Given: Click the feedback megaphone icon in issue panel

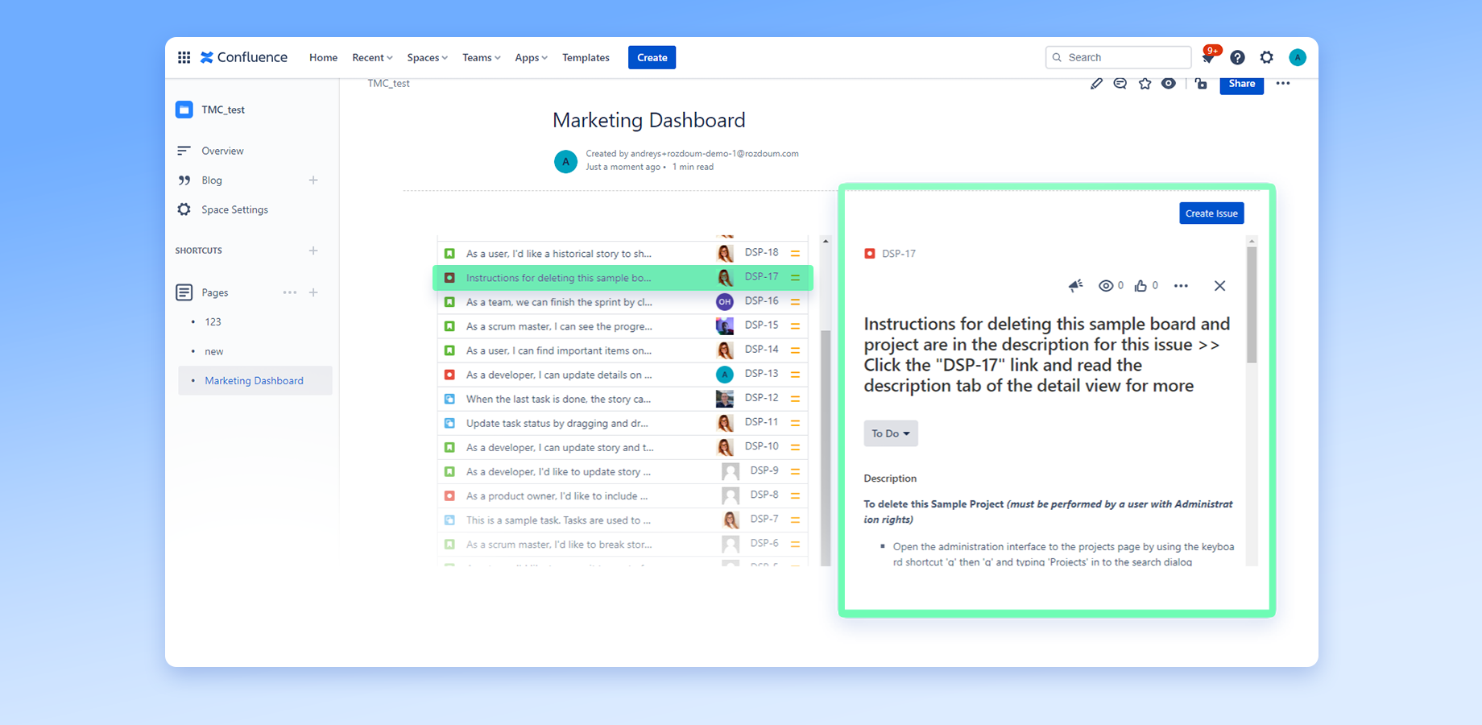Looking at the screenshot, I should click(1075, 286).
